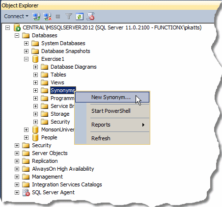Click the script icon with red X

[90, 16]
